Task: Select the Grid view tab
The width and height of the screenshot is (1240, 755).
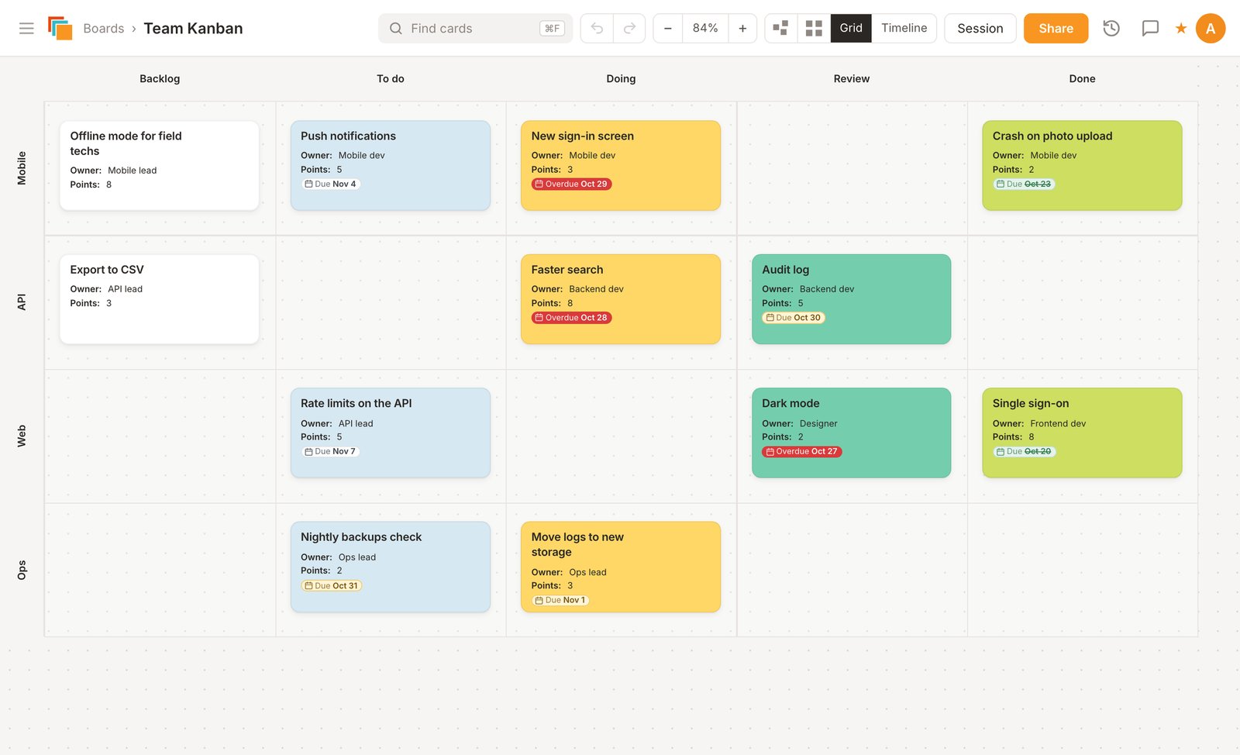Action: point(851,29)
